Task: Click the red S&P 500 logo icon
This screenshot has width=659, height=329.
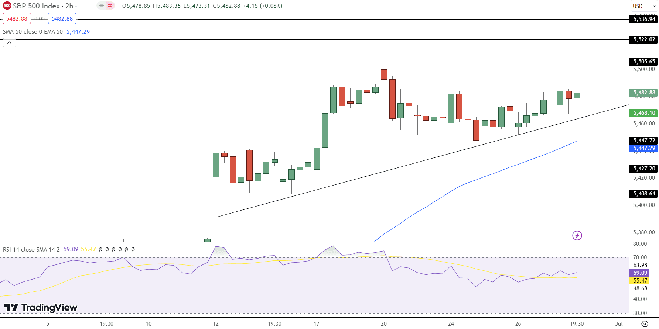Action: [x=7, y=6]
